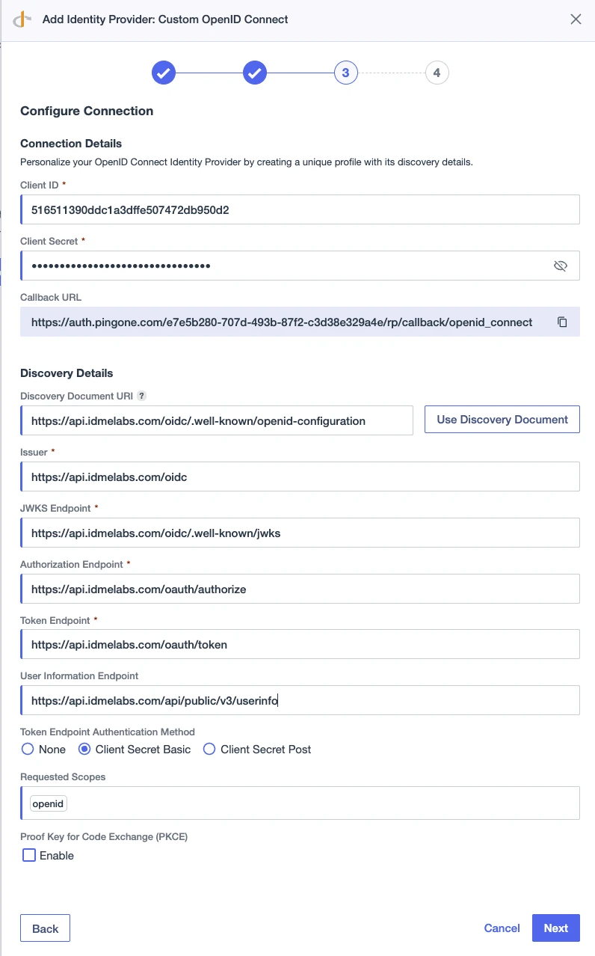Toggle visibility of the Client Secret
Image resolution: width=595 pixels, height=956 pixels.
pyautogui.click(x=561, y=265)
